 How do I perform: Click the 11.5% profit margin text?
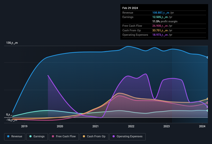165,21
